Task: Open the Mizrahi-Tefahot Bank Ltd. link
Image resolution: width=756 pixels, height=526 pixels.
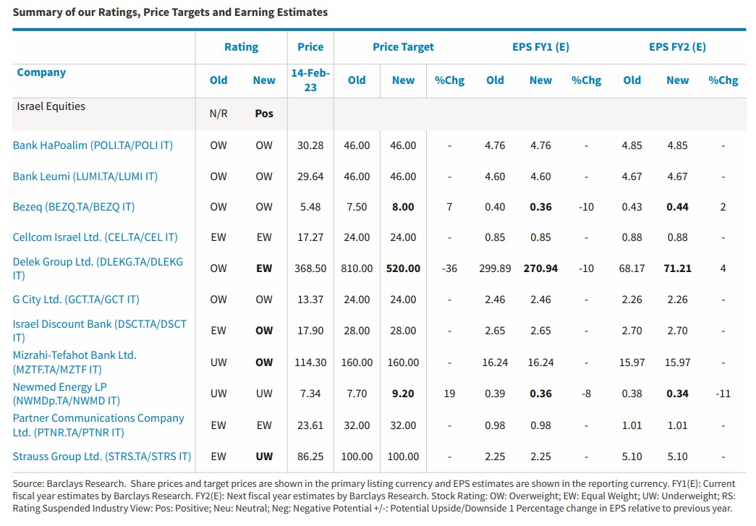Action: tap(75, 362)
